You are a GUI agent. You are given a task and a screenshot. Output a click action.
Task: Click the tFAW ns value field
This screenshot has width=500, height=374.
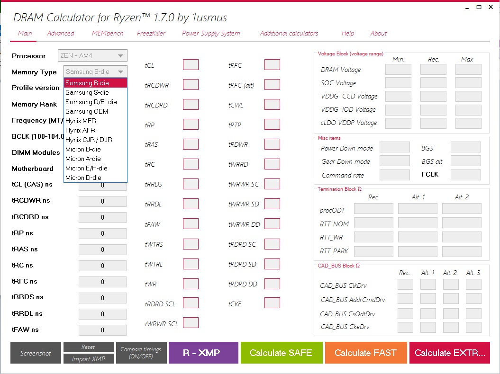coord(102,330)
